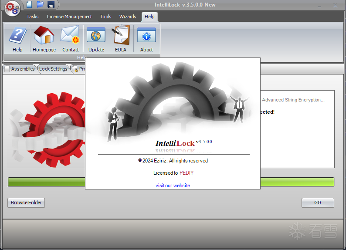Screen dimensions: 346x250
Task: Select the Help ribbon tab
Action: pos(149,17)
